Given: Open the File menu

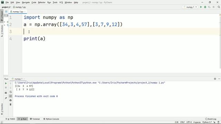Looking at the screenshot, I should 7,2.
